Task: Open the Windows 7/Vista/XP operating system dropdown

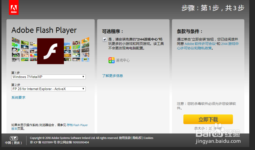Action: [48, 77]
